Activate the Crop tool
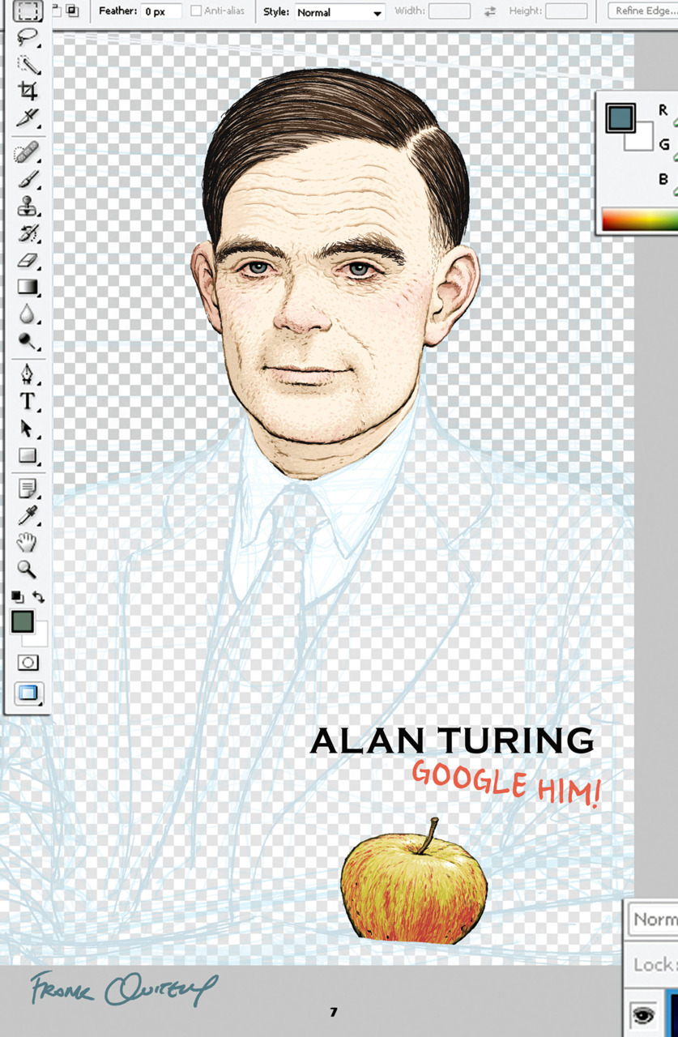 click(x=28, y=91)
